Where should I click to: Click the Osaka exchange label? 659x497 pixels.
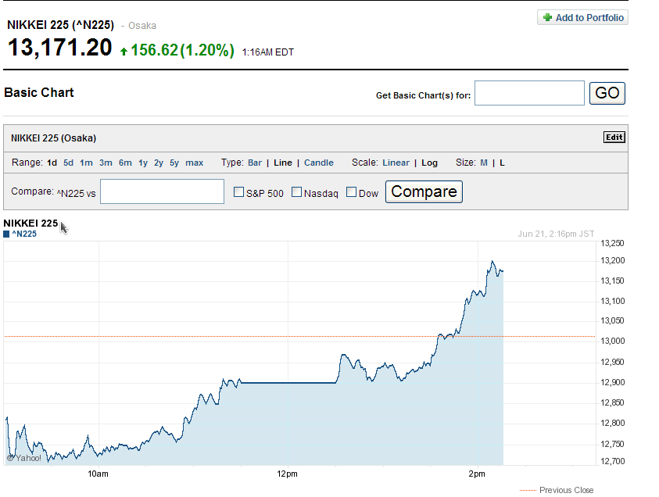(x=142, y=26)
